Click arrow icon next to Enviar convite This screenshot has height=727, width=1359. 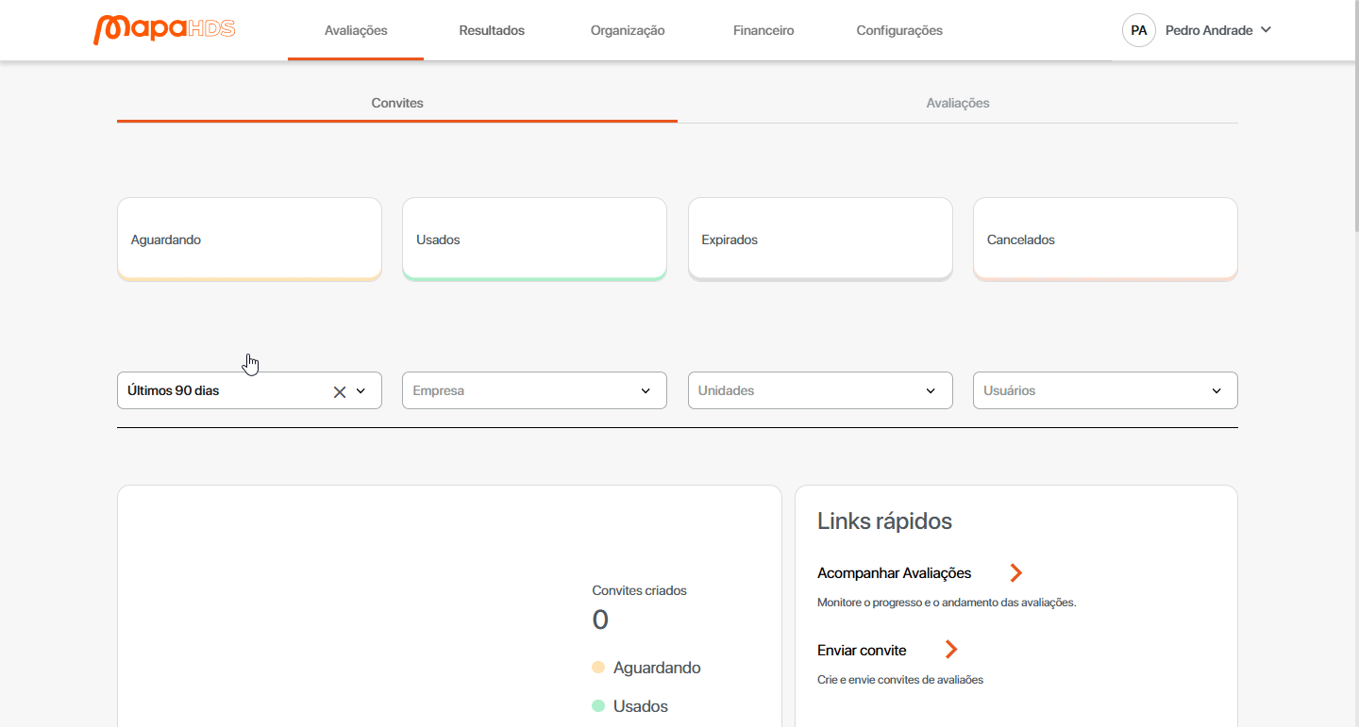tap(951, 650)
